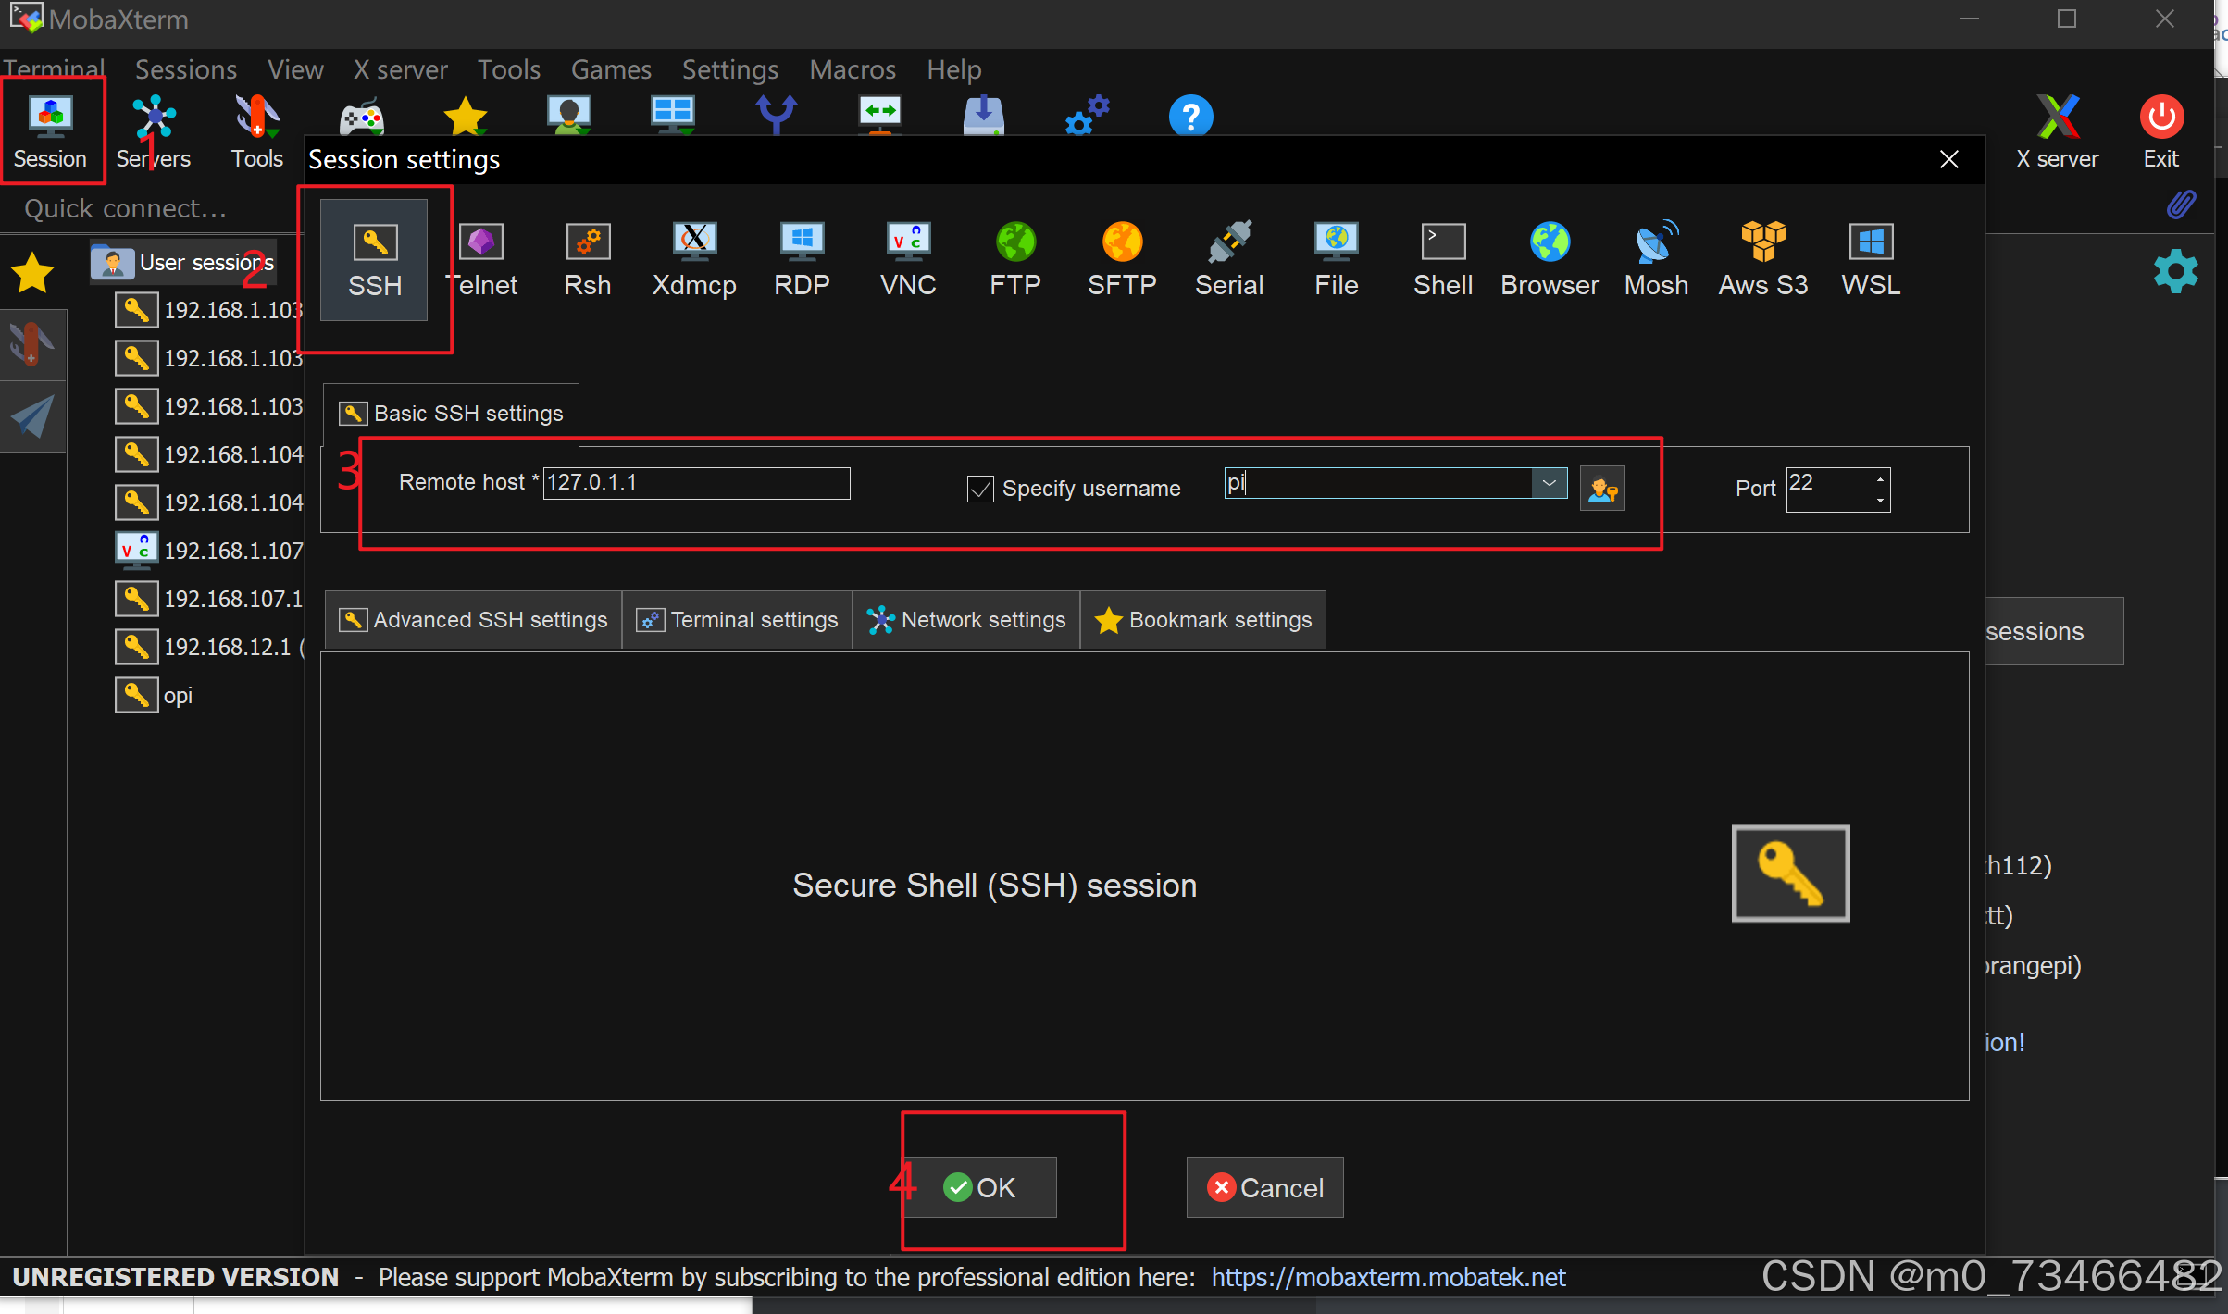2228x1314 pixels.
Task: Decrease the Port number with down arrow
Action: coord(1880,500)
